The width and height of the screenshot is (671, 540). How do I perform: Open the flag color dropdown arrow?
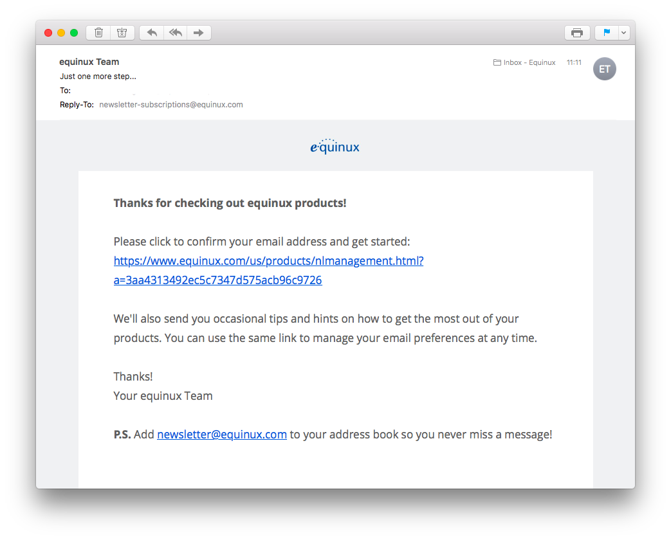point(624,33)
